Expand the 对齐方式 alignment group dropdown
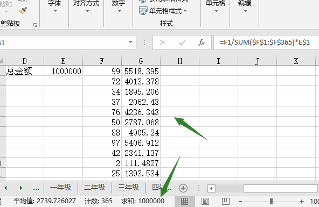 pos(87,11)
